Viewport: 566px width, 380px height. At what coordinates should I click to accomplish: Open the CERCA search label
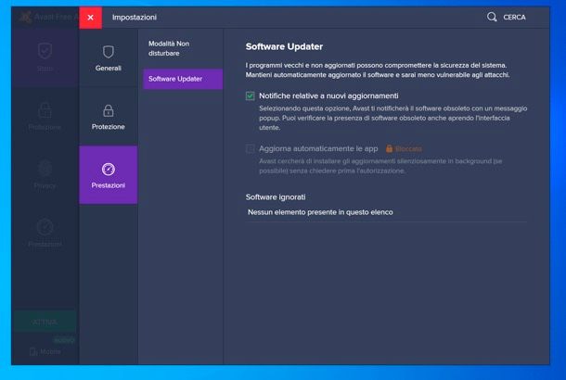click(514, 18)
